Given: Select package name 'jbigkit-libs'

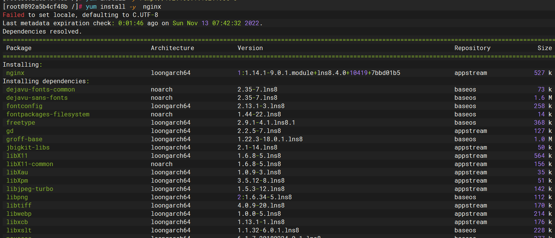Looking at the screenshot, I should [x=28, y=147].
